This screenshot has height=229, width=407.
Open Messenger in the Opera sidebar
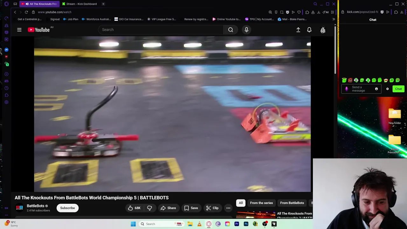pos(6,50)
